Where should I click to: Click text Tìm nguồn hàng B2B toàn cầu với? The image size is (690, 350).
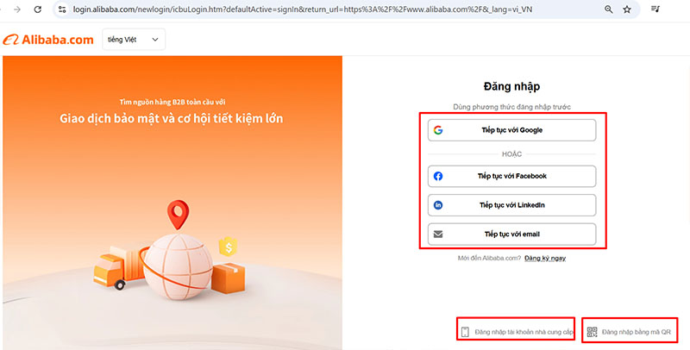pos(172,102)
